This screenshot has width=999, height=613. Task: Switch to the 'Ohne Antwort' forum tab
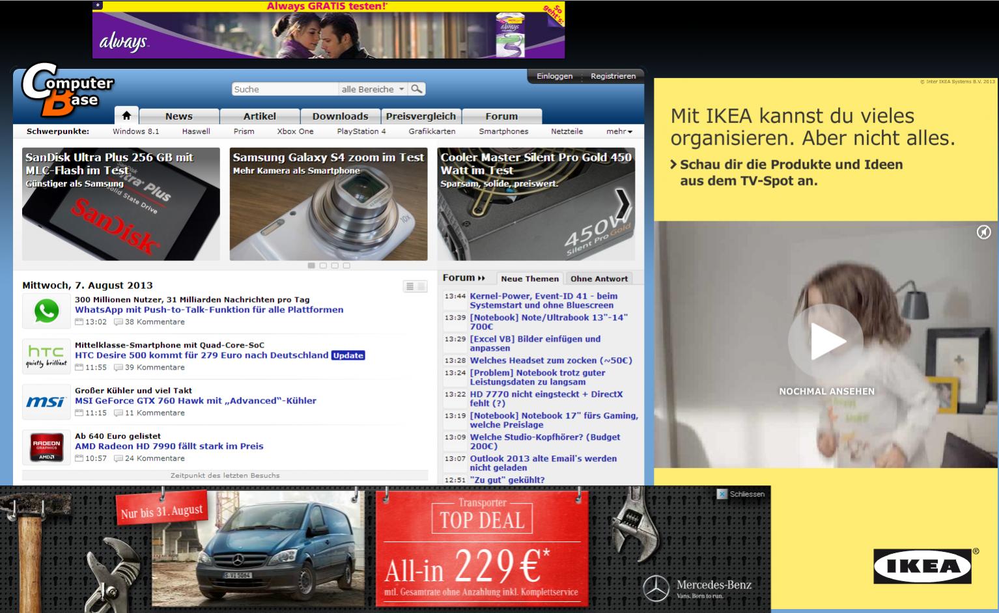point(599,279)
